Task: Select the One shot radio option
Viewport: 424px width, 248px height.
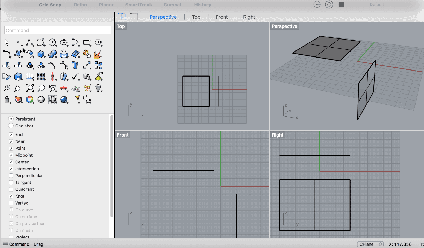Action: coord(11,126)
